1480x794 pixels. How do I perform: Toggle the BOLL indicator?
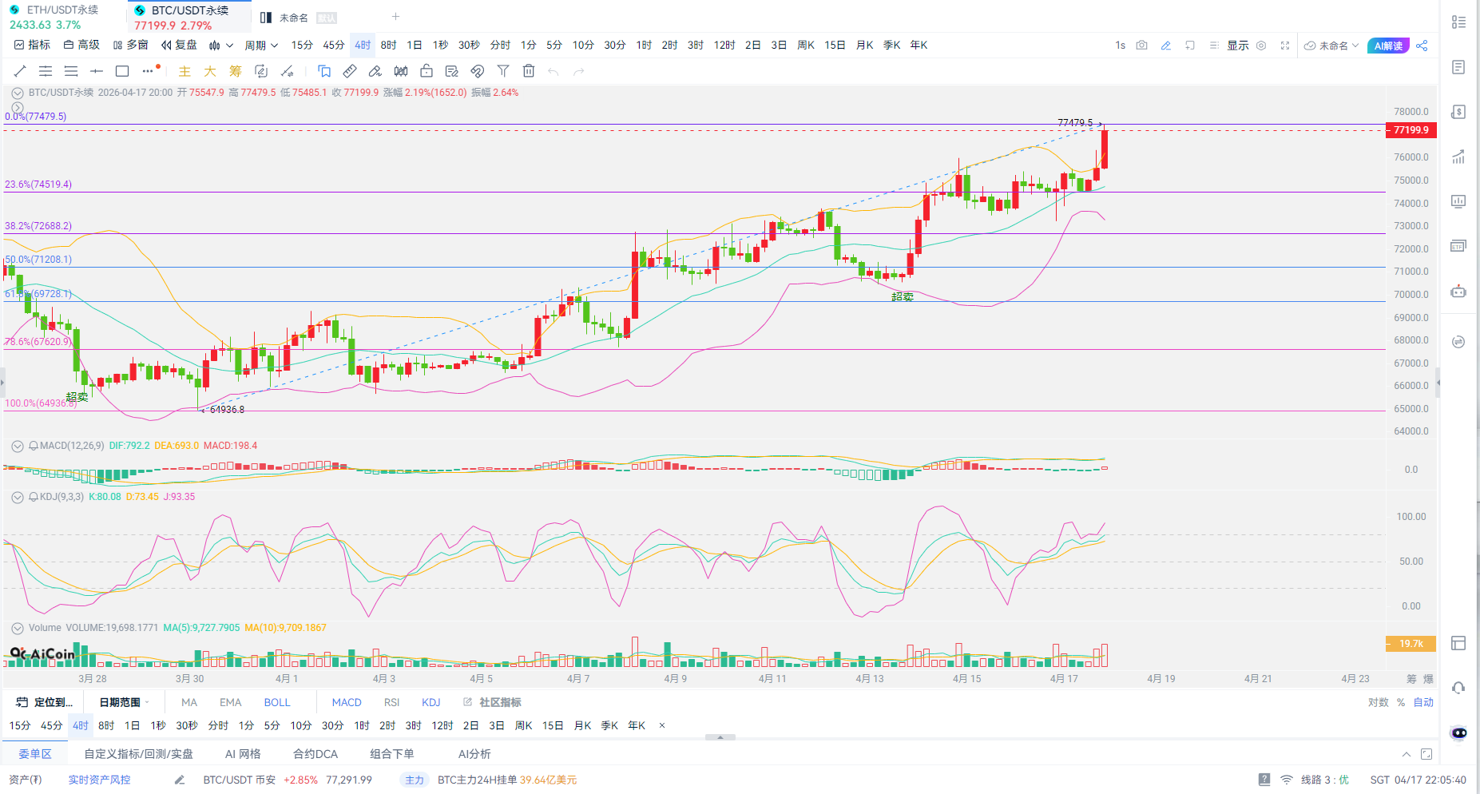pos(277,702)
